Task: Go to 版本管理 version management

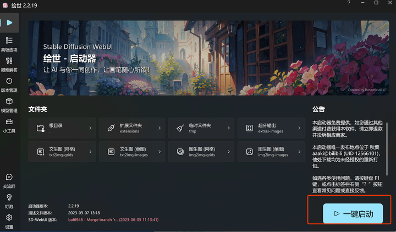Action: point(9,85)
